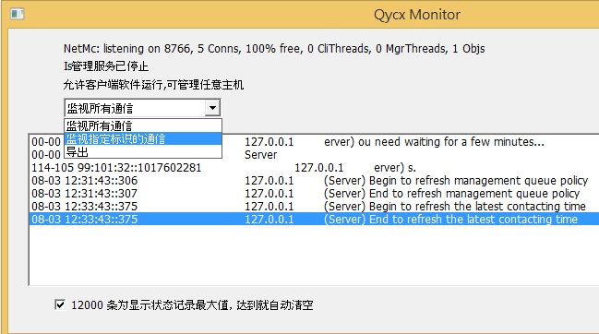
Task: Select log row End to refresh management queue policy
Action: click(314, 194)
